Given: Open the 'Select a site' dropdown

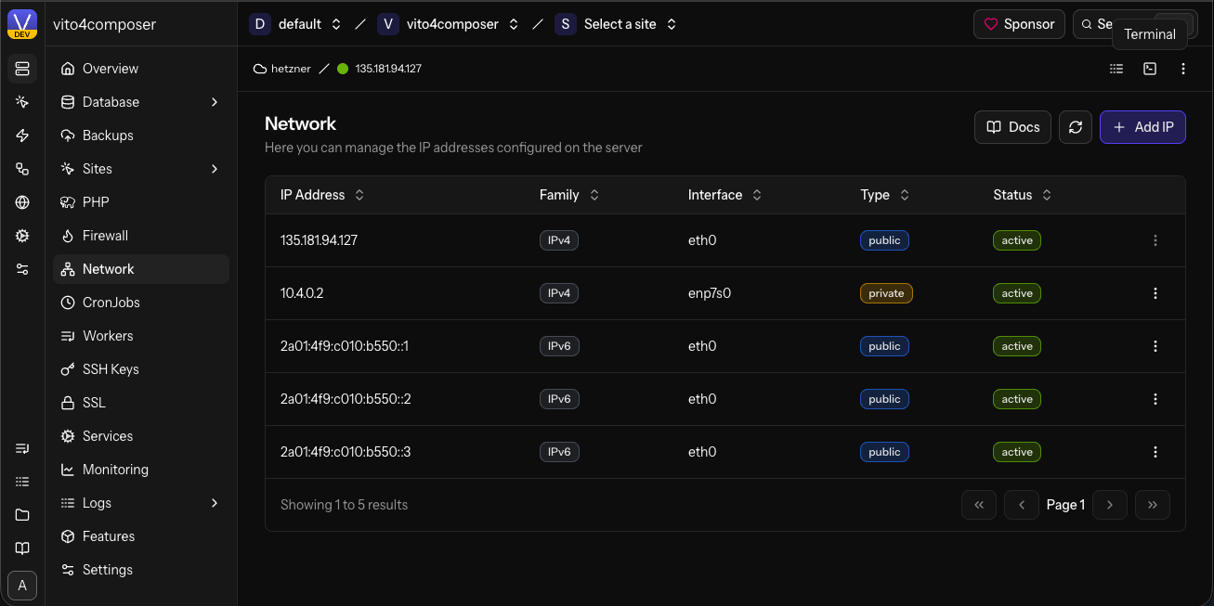Looking at the screenshot, I should [x=617, y=24].
